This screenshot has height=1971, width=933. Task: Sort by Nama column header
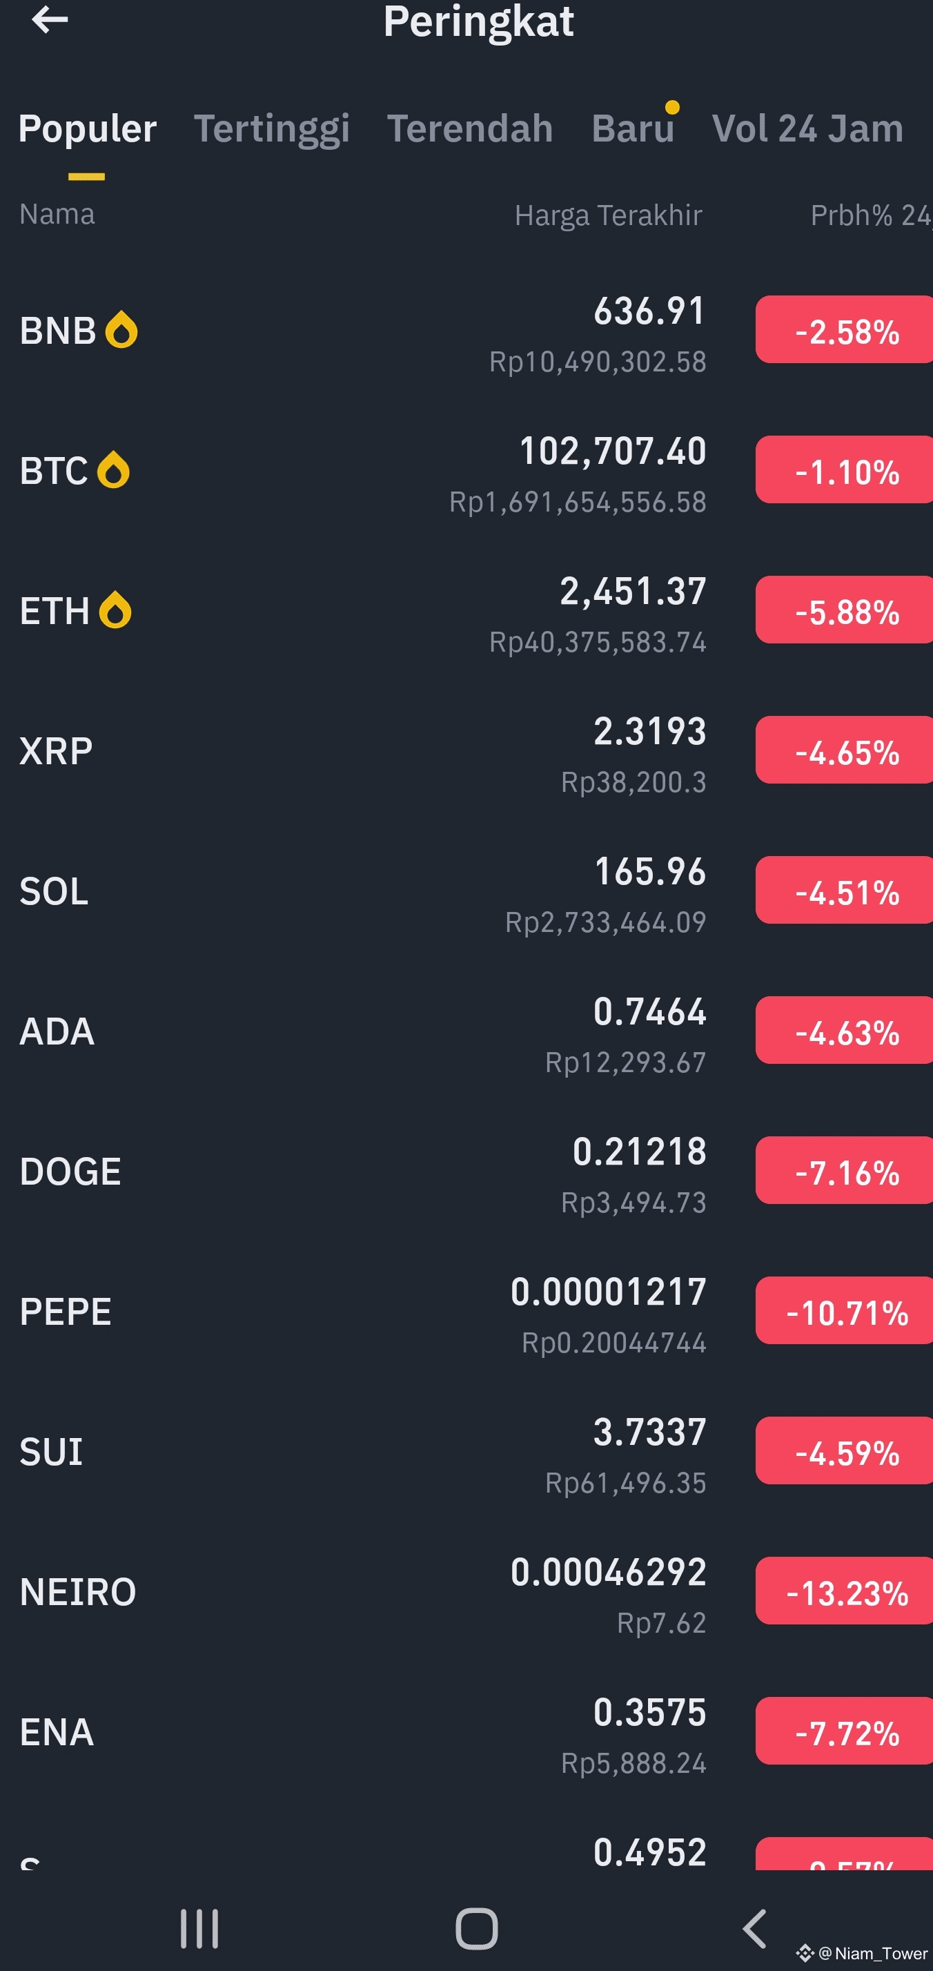coord(57,213)
